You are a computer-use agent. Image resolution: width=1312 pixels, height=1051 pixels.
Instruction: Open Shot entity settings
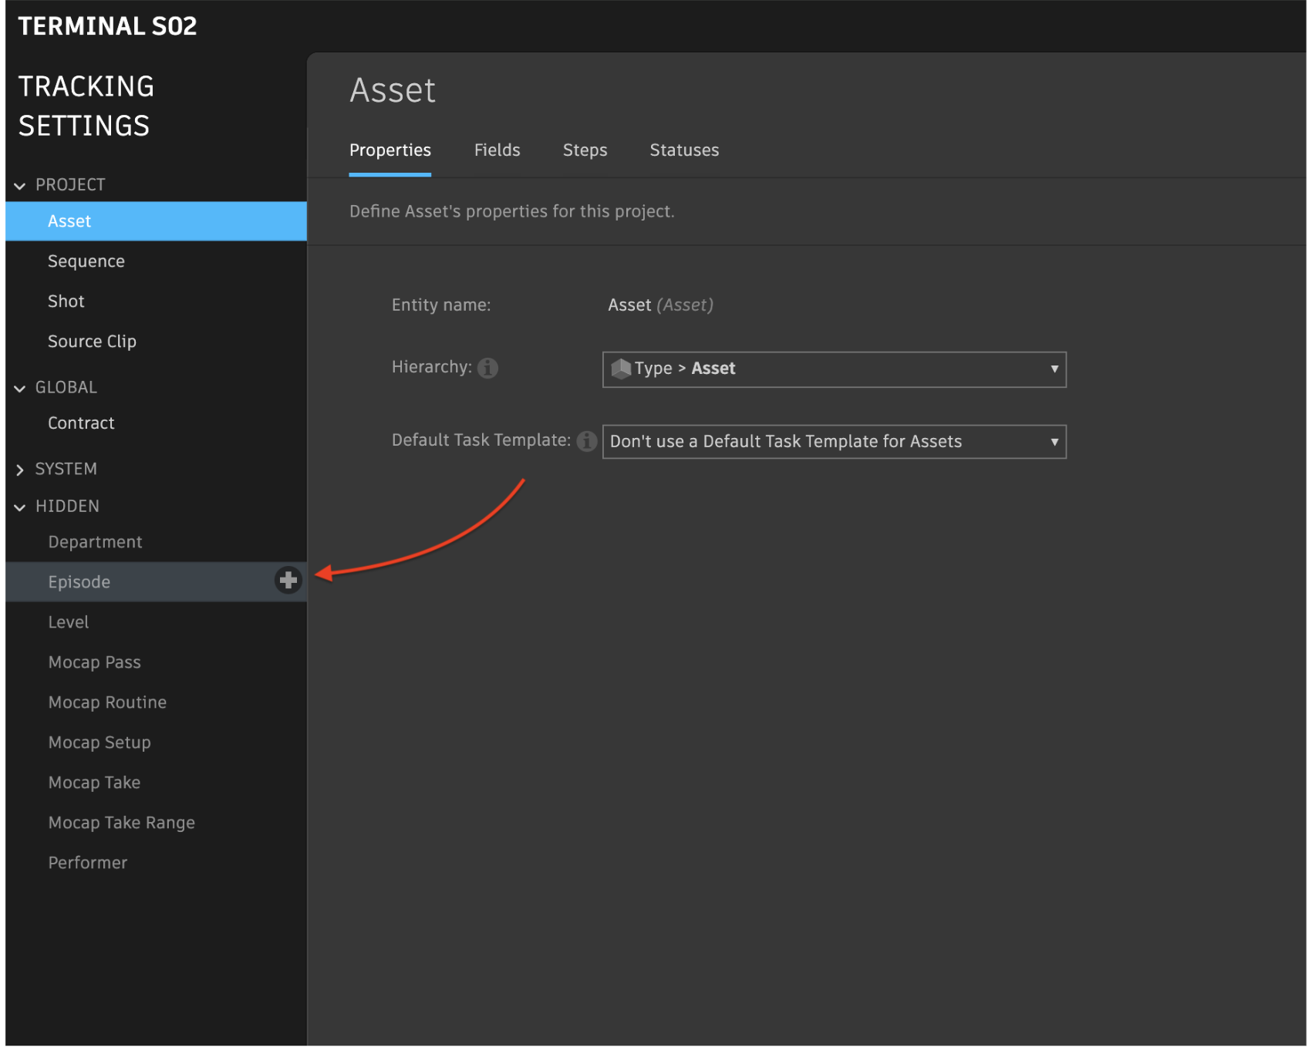(66, 301)
